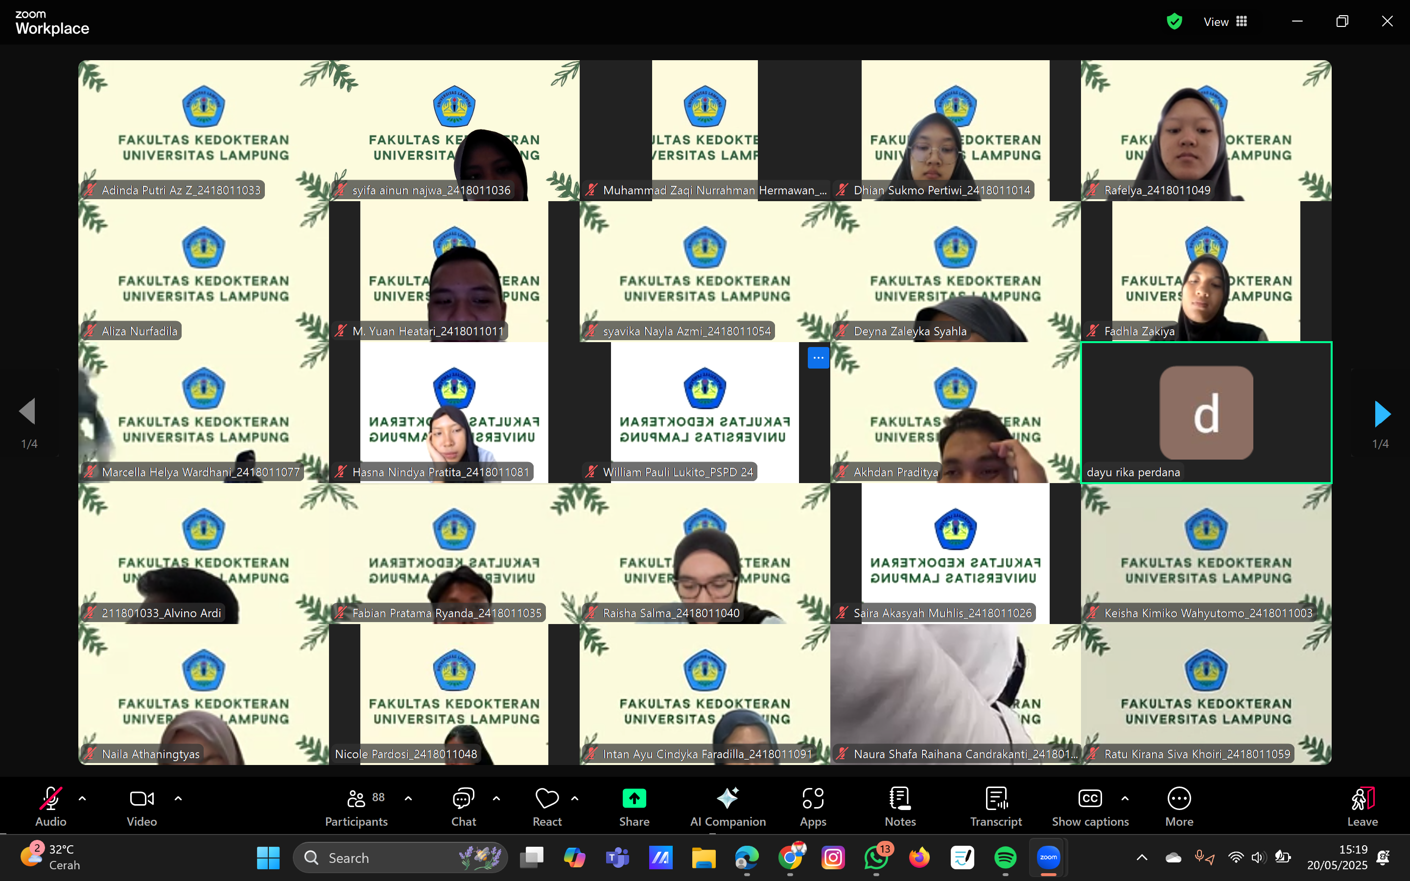The image size is (1410, 881).
Task: Go to previous gallery page arrow
Action: point(27,411)
